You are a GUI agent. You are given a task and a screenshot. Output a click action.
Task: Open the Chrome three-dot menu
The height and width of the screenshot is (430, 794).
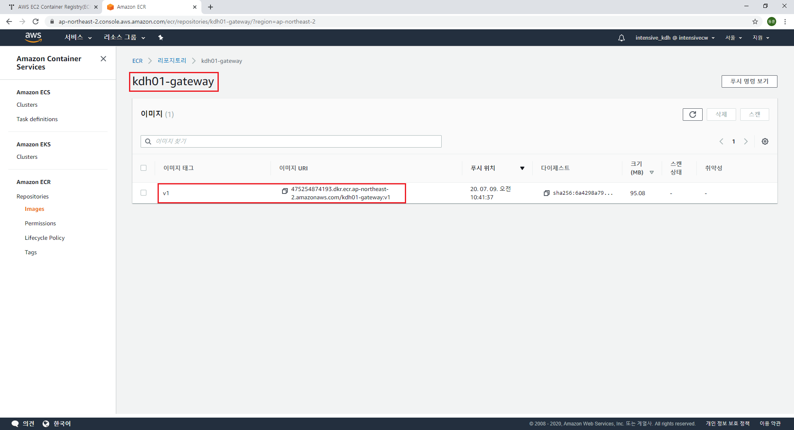(785, 21)
